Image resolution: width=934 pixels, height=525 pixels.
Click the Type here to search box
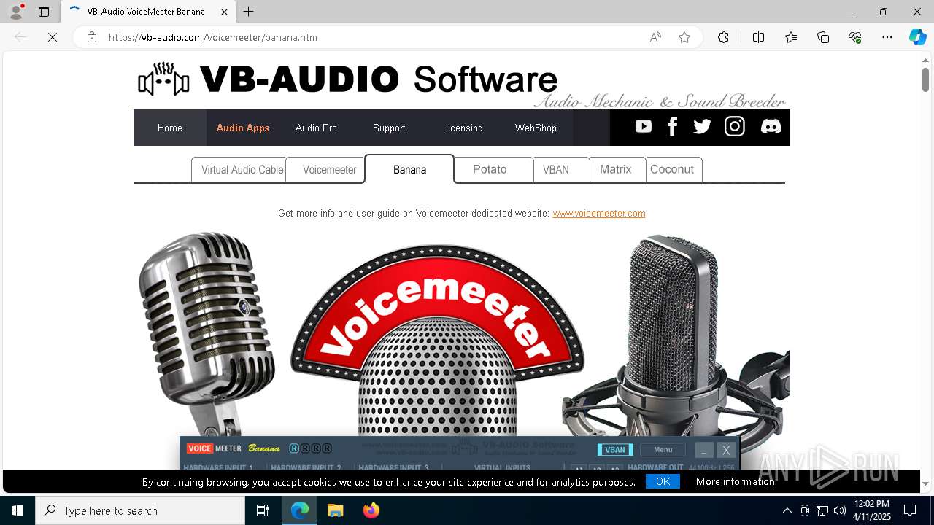pyautogui.click(x=140, y=510)
